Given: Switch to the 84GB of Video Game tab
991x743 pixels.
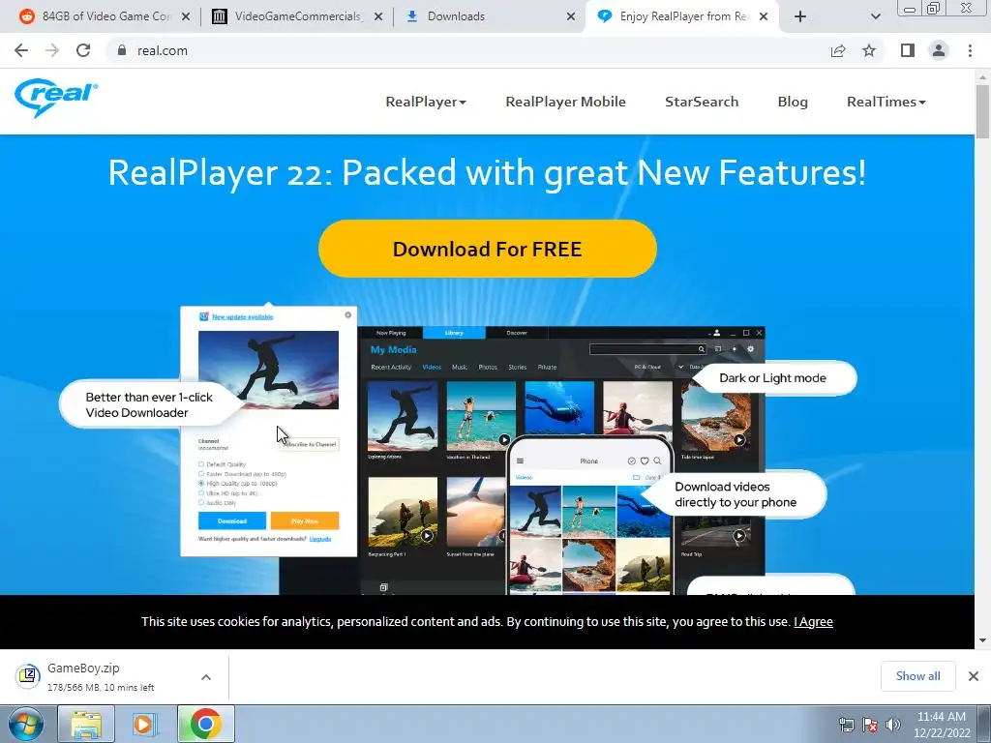Looking at the screenshot, I should point(105,16).
